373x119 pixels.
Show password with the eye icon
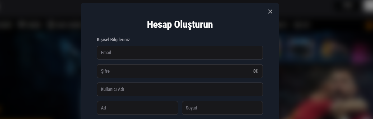(x=255, y=71)
